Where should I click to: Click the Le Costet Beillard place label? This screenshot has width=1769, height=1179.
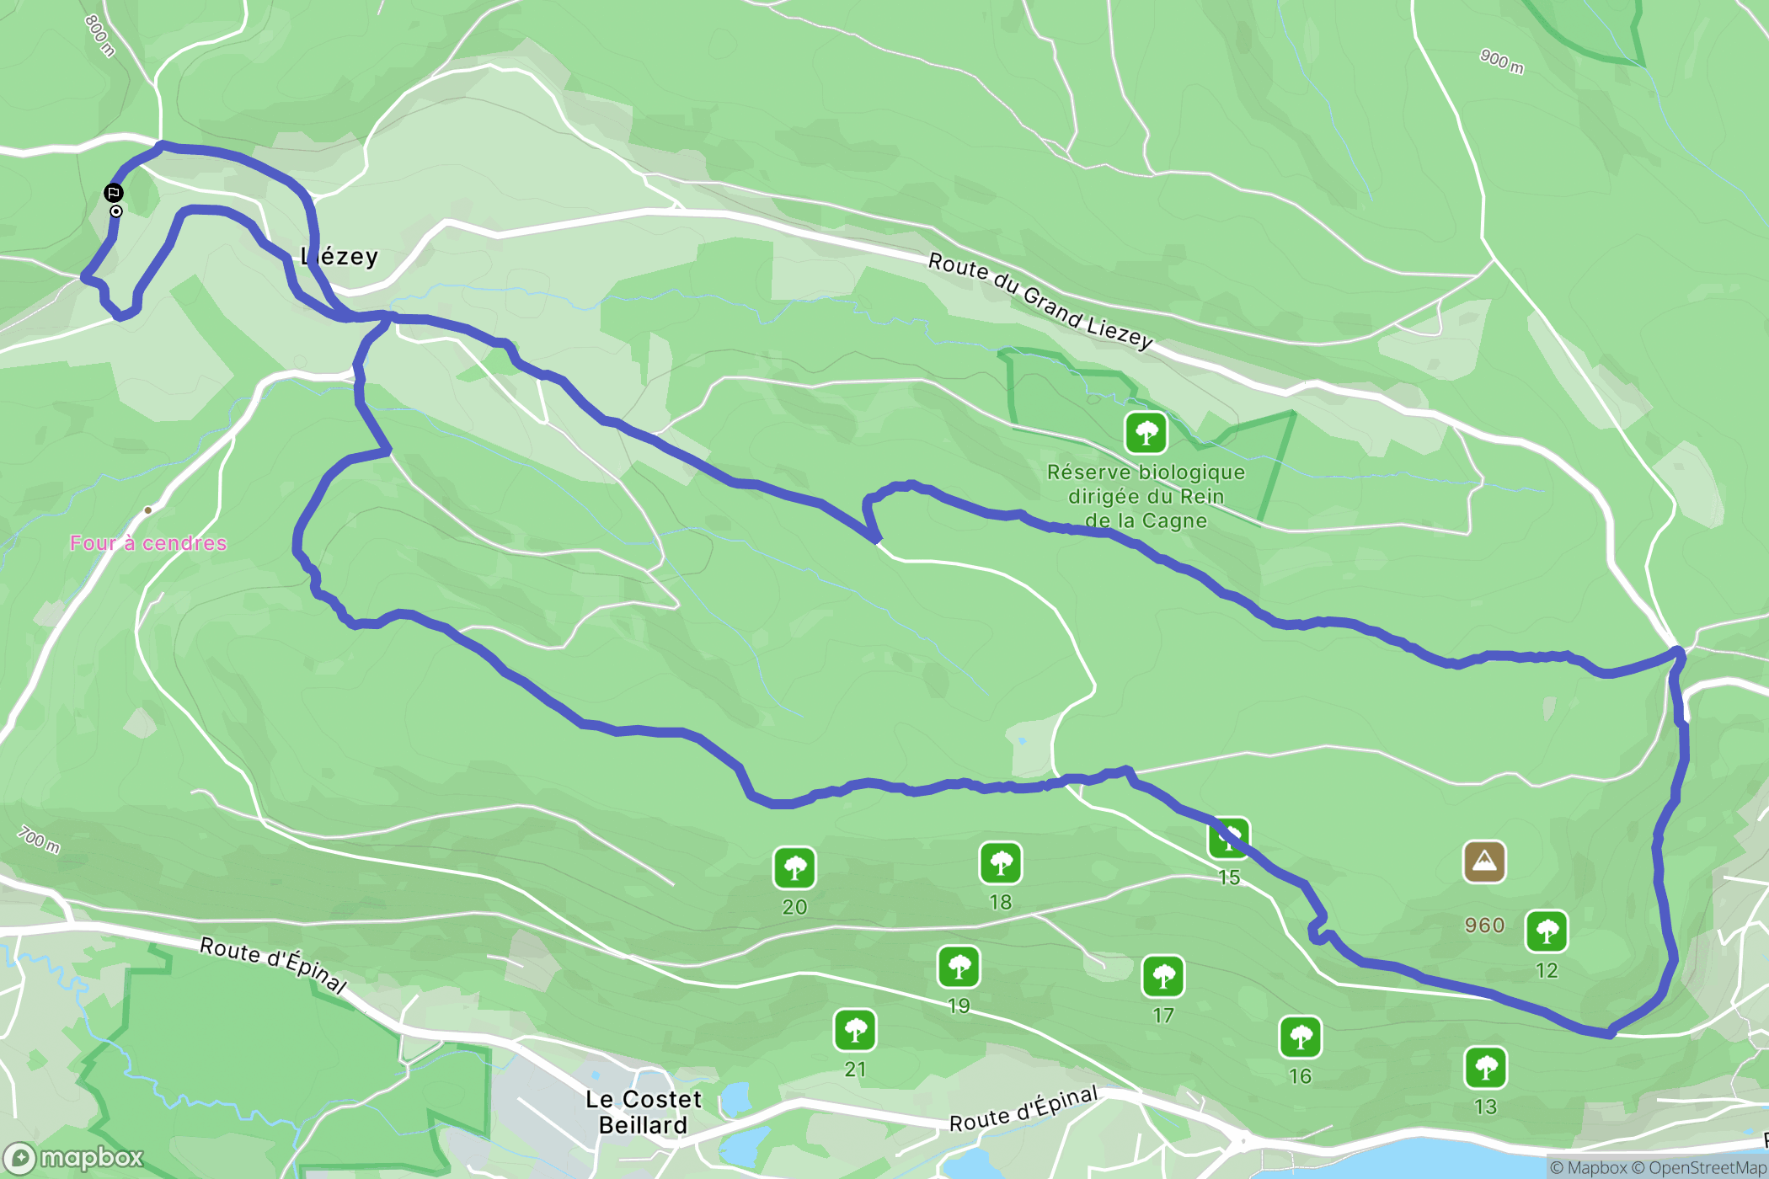(x=644, y=1112)
